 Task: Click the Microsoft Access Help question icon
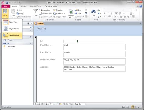(141, 6)
